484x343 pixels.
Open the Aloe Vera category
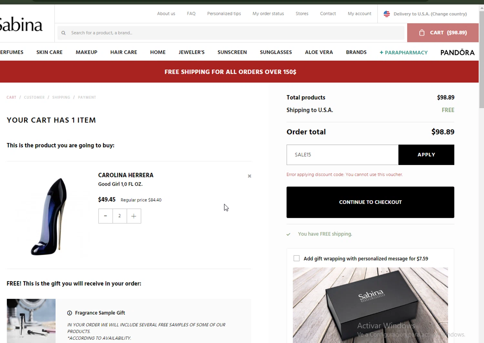tap(319, 52)
